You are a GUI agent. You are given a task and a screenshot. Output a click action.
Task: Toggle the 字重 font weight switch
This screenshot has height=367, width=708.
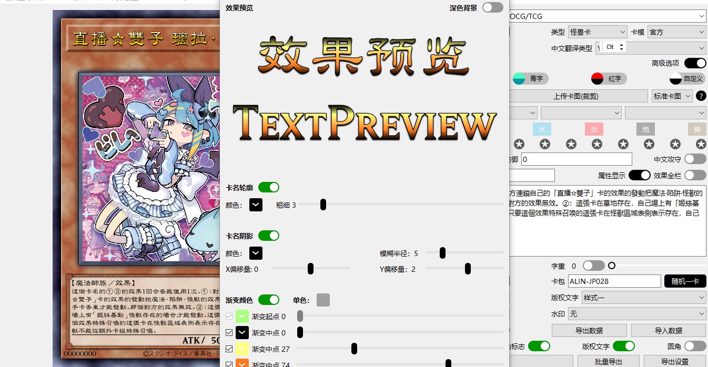click(x=594, y=266)
